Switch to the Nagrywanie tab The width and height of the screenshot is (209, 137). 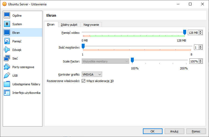point(91,25)
